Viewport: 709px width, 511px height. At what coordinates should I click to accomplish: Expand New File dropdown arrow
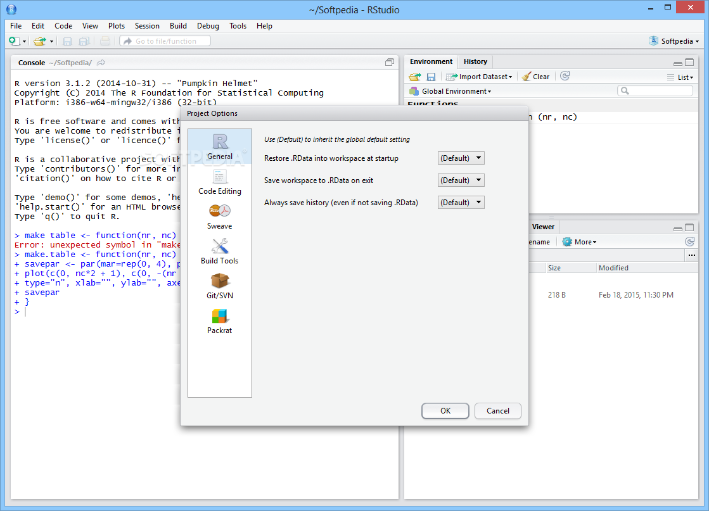pos(25,42)
